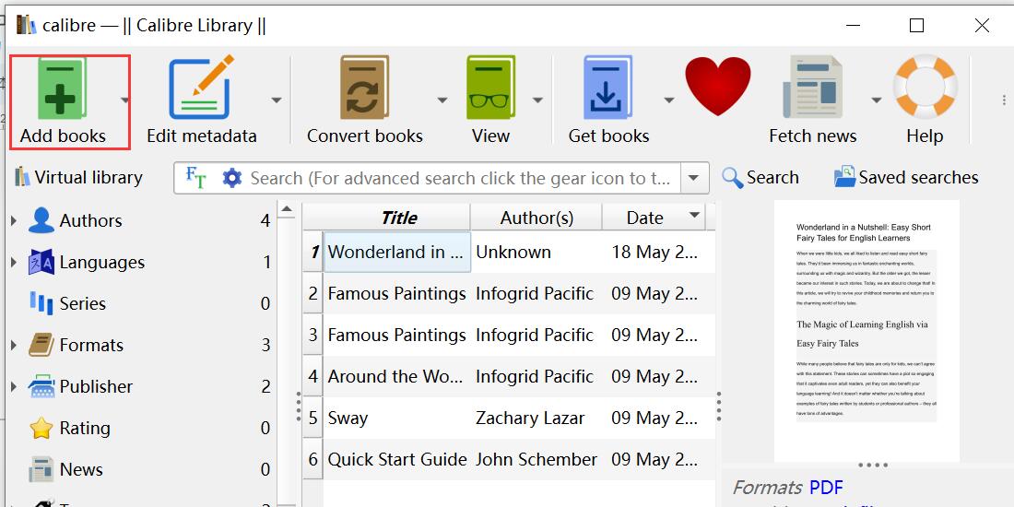Sort by the Title column header

point(398,218)
